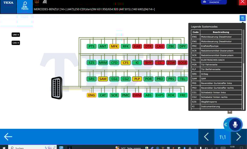The height and width of the screenshot is (149, 247).
Task: Click the wireless signal icon in header
Action: pos(45,2)
